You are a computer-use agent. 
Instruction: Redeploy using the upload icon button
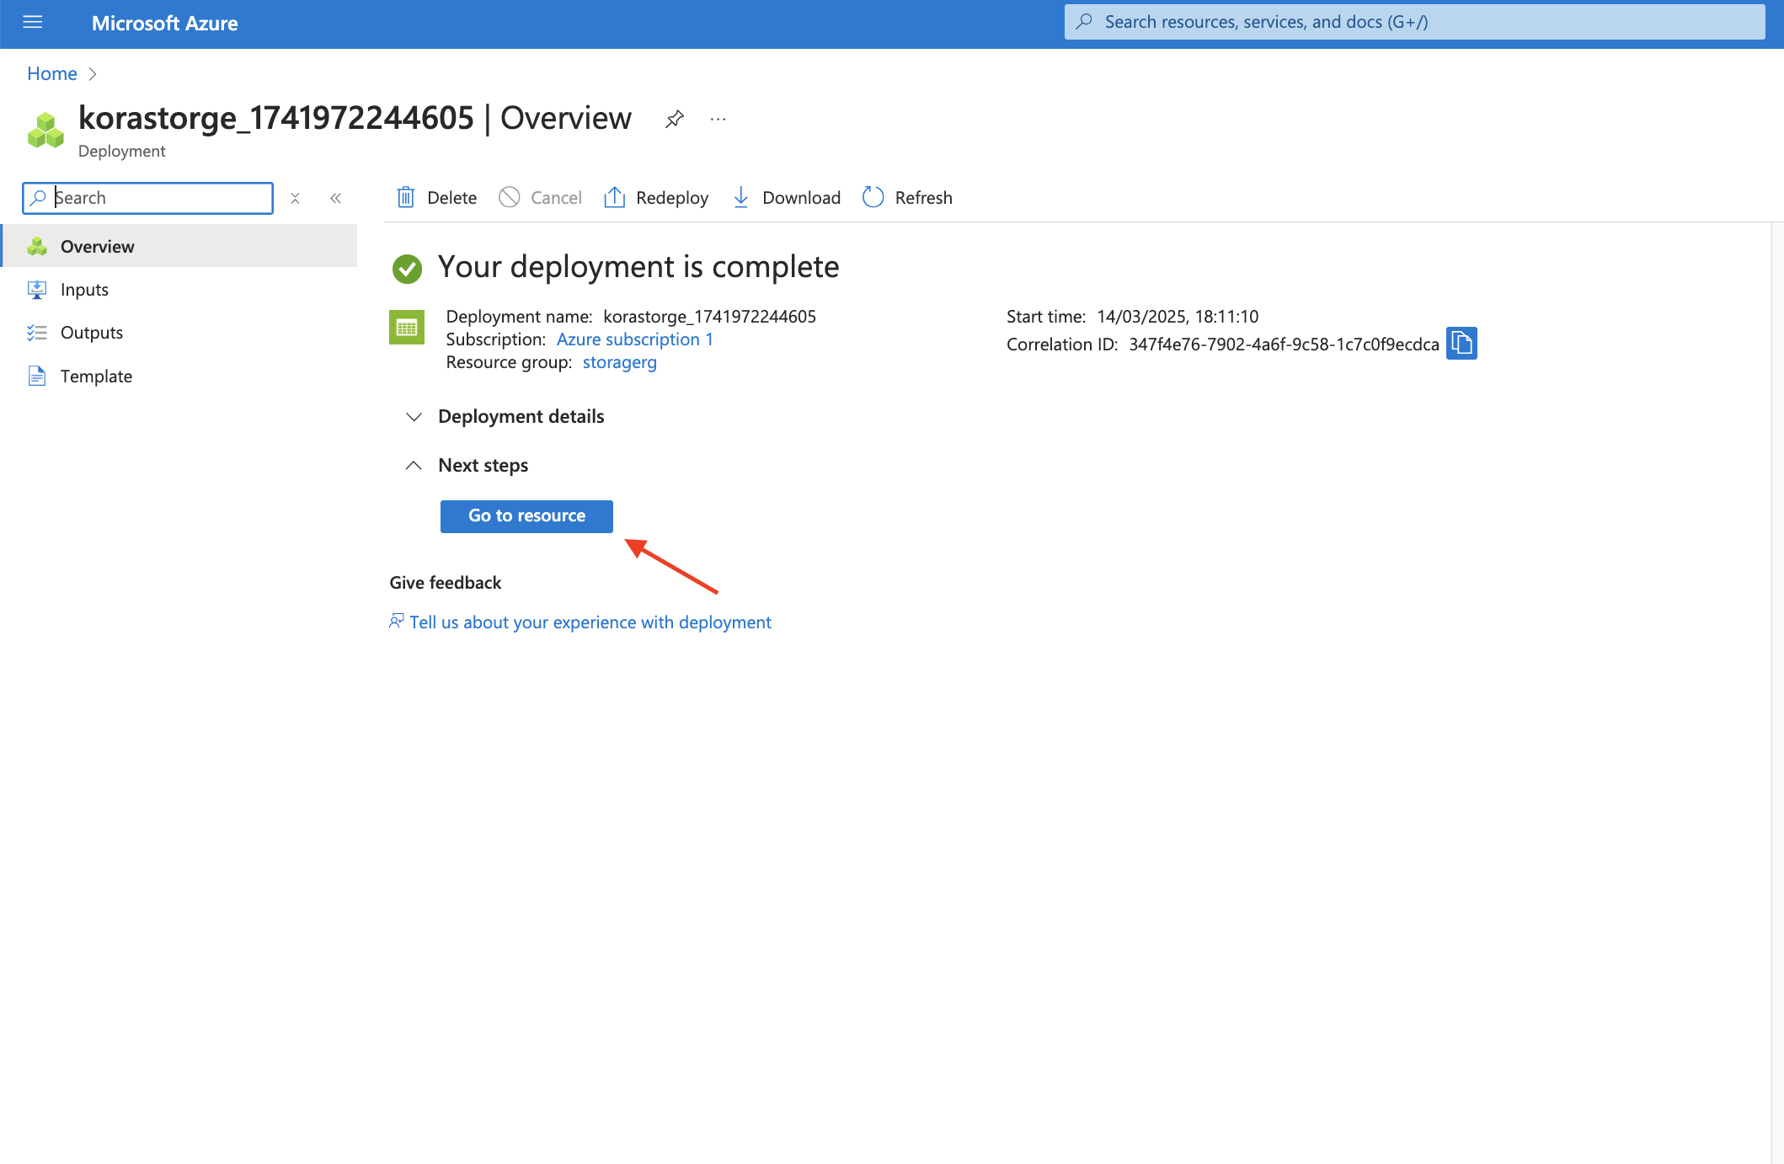656,198
